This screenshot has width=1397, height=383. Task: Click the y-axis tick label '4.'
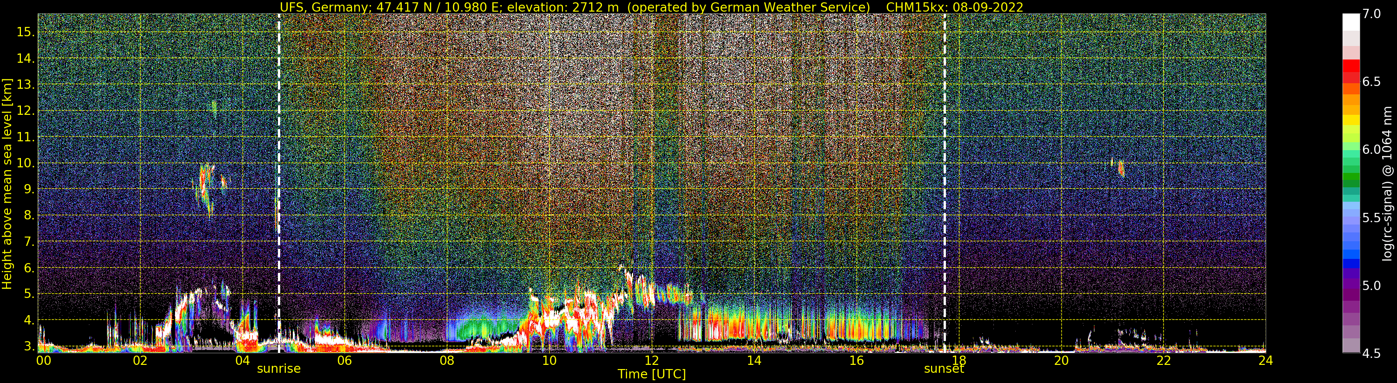[x=29, y=320]
